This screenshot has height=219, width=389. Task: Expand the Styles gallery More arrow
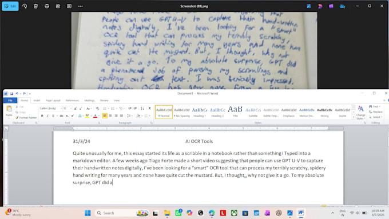[354, 117]
